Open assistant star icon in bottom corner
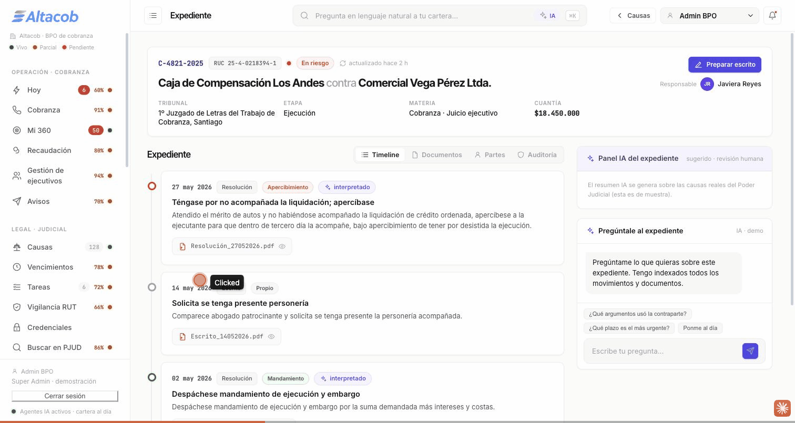This screenshot has width=795, height=423. [x=782, y=408]
